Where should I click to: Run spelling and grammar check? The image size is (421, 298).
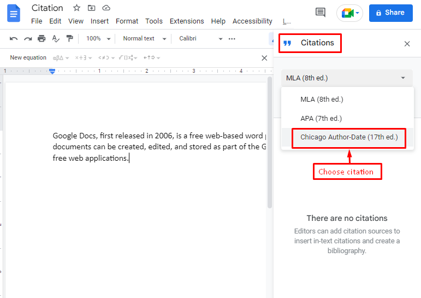(56, 39)
